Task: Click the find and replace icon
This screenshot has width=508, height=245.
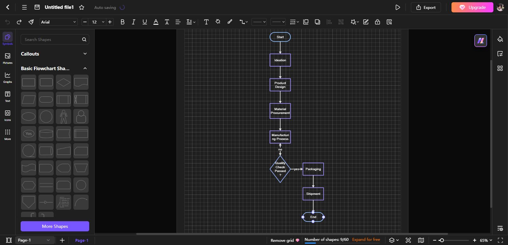Action: [x=389, y=22]
